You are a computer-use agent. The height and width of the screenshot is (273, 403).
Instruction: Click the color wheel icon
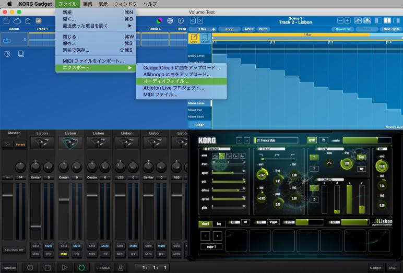(x=159, y=21)
